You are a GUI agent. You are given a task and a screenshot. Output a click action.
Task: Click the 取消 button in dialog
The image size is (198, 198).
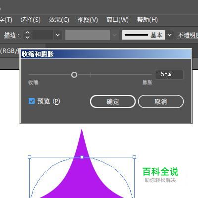click(161, 101)
